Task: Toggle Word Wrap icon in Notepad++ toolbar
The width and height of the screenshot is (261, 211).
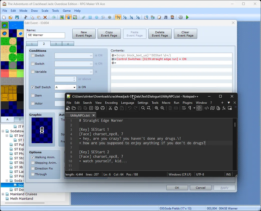Action: (184, 108)
